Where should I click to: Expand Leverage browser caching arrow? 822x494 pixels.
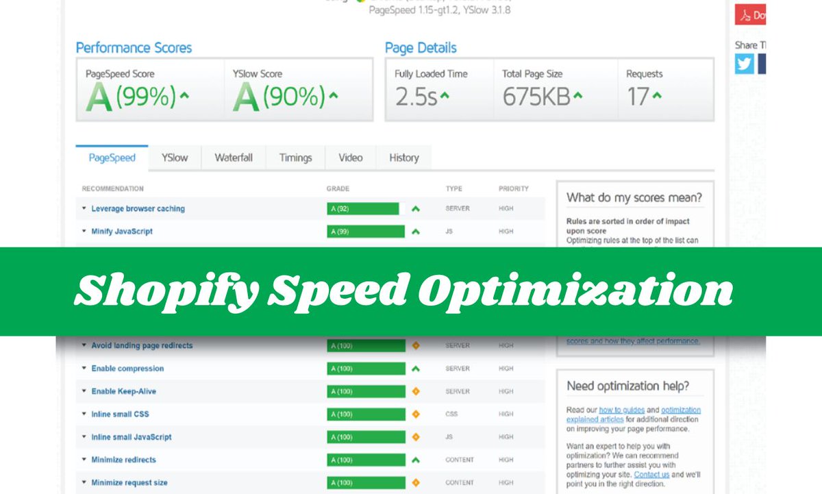click(x=84, y=208)
